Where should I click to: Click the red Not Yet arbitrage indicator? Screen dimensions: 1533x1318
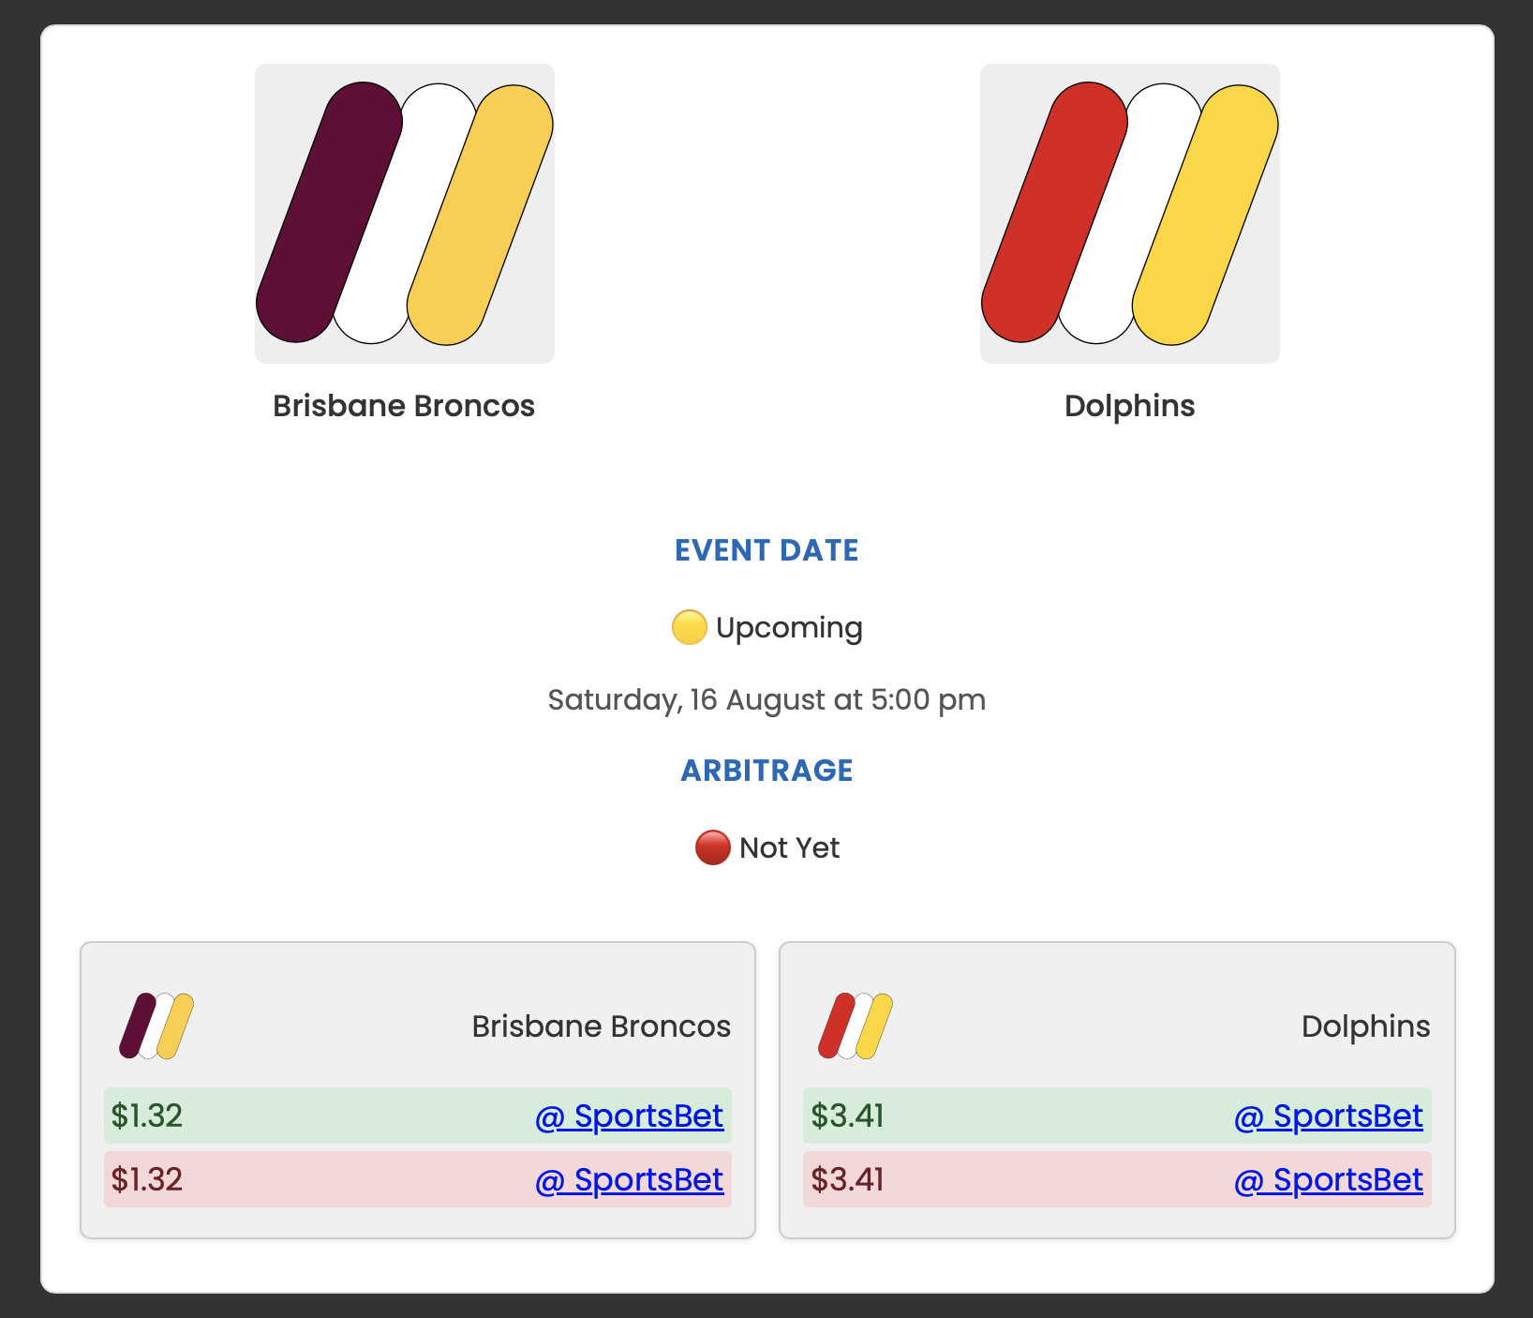(x=712, y=846)
